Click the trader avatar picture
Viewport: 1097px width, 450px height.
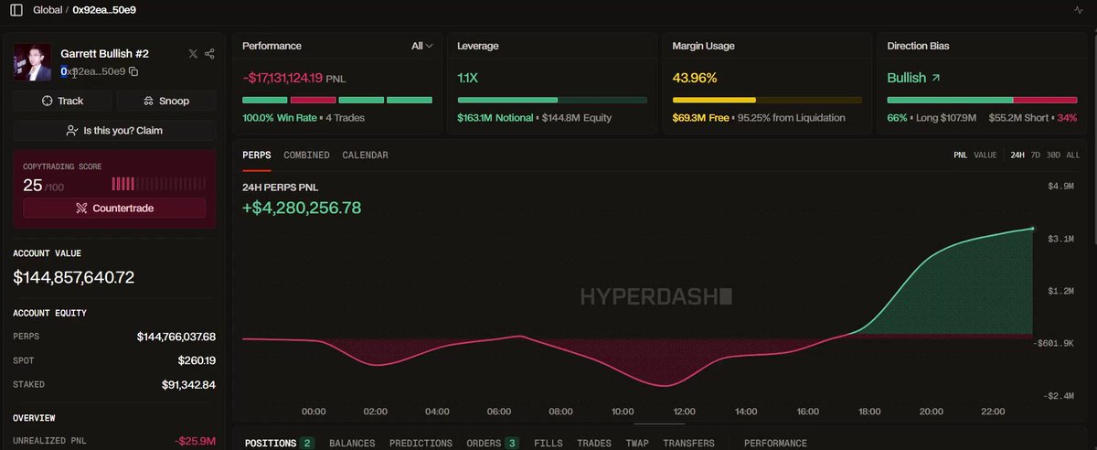click(x=32, y=62)
